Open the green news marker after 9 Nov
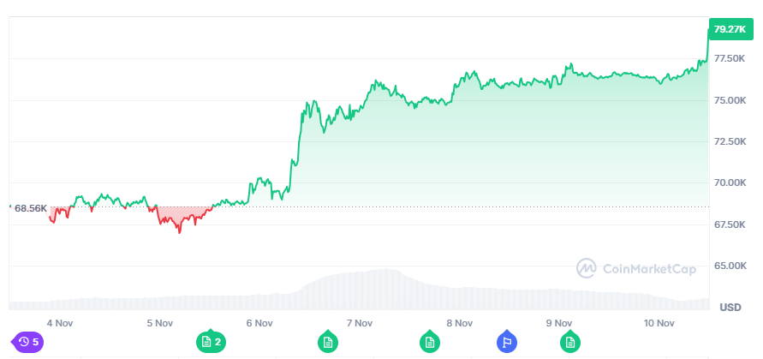Image resolution: width=763 pixels, height=359 pixels. coord(569,342)
